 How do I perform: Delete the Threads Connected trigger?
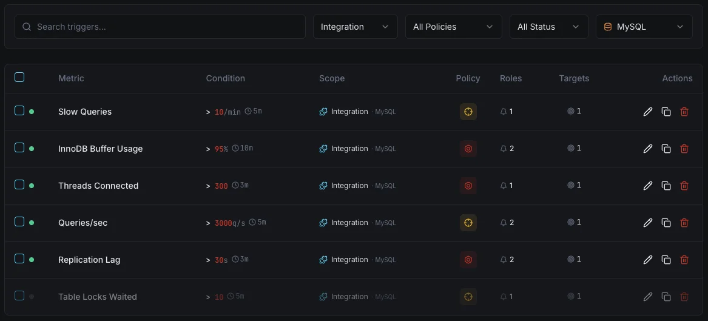684,186
